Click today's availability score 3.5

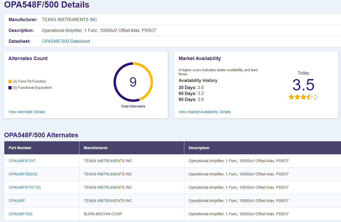(x=303, y=85)
